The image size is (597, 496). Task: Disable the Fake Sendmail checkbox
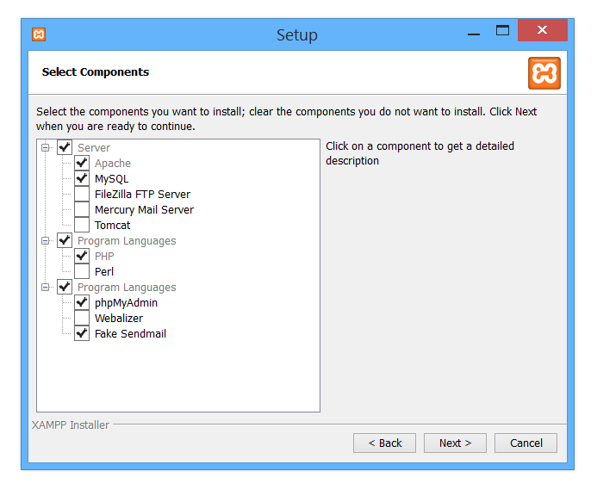82,334
